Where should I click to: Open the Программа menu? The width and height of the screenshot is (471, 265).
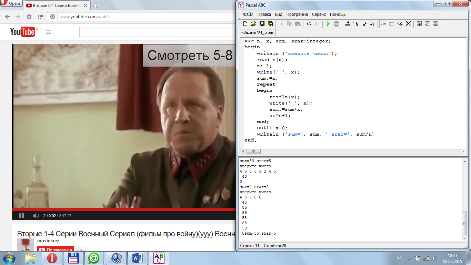point(297,14)
